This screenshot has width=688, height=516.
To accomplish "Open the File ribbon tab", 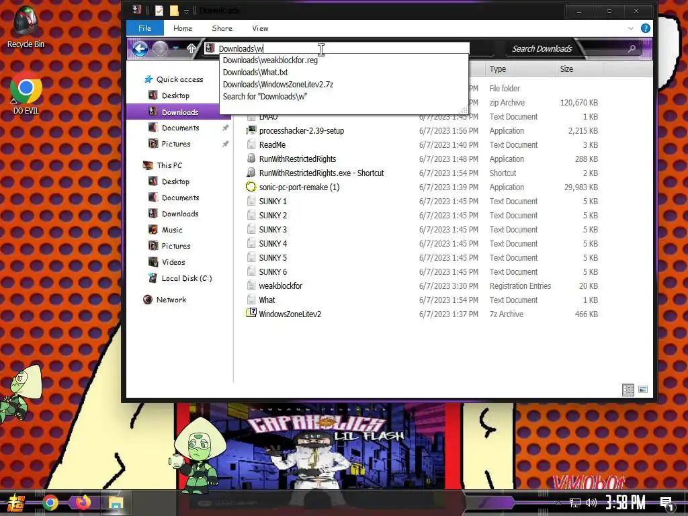I will (x=145, y=28).
